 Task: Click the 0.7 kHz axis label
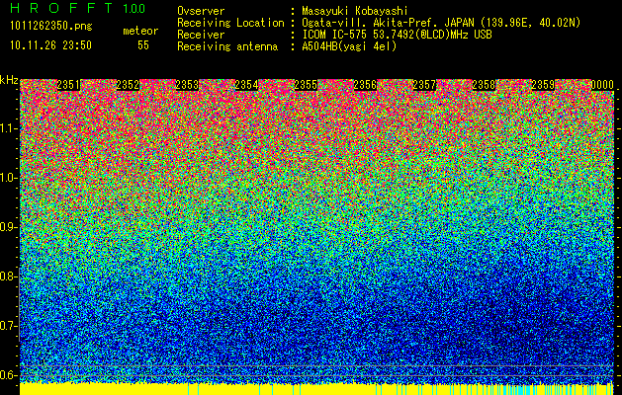pyautogui.click(x=9, y=326)
